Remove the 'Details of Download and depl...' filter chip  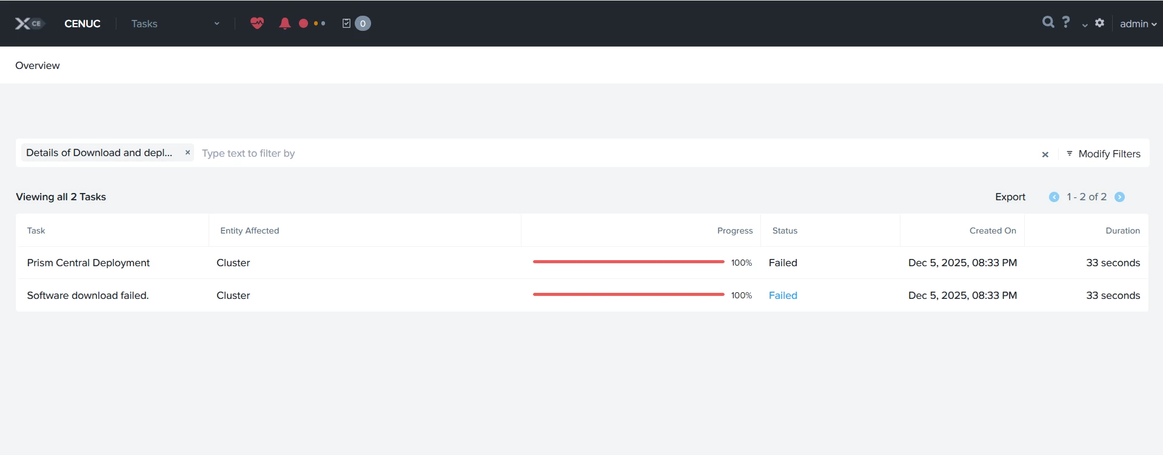tap(188, 152)
